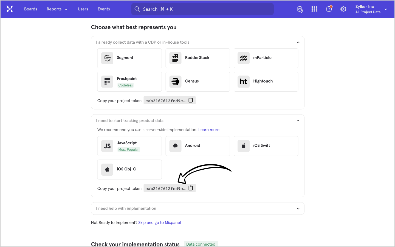Choose the iOS Obj-C SDK card
The image size is (395, 247).
point(129,170)
